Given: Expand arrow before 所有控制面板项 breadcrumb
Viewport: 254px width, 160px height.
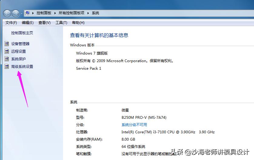Looking at the screenshot, I should coord(55,13).
